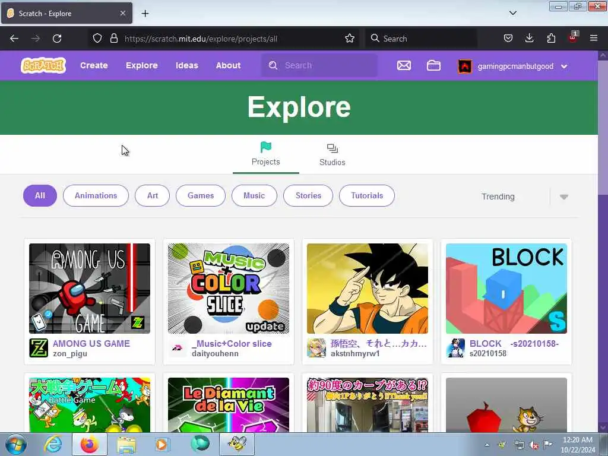Open the Firefox extensions puzzle icon
The image size is (608, 456).
tap(551, 39)
